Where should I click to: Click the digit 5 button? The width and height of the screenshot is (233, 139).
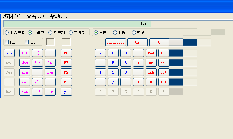click(x=113, y=63)
